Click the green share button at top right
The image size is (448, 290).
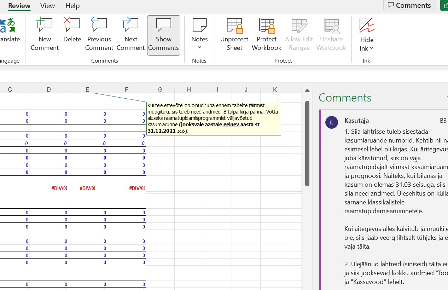pos(444,5)
